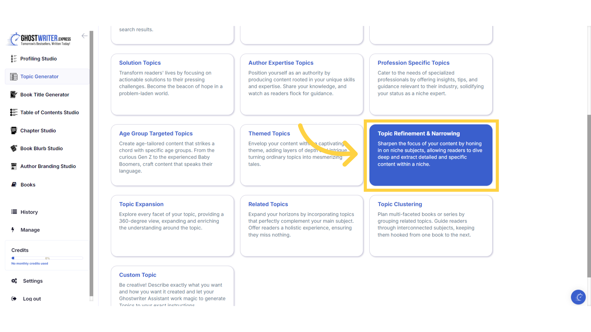Open the Topic Generator menu item
Viewport: 591px width, 332px height.
tap(39, 77)
